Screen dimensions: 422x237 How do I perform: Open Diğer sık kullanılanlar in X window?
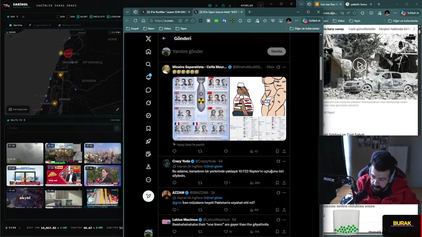coord(305,29)
